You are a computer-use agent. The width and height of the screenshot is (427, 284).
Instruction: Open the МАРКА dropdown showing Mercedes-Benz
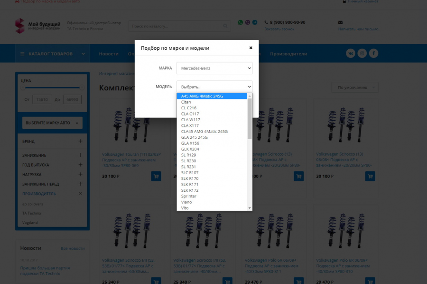click(214, 68)
